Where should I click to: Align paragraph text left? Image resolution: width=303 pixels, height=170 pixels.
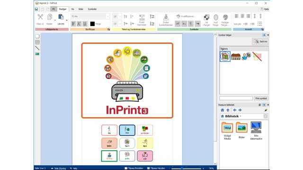click(237, 16)
